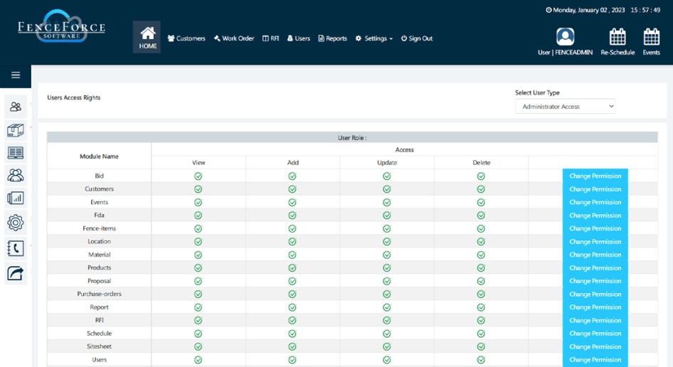Open Customers in the top navigation

(186, 38)
